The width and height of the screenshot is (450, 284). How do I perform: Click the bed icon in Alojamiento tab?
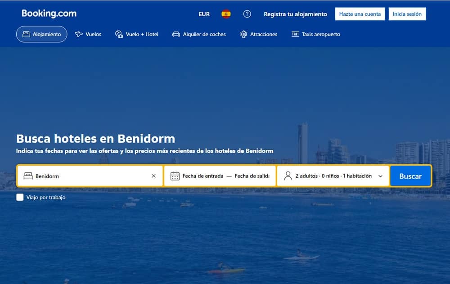(26, 34)
